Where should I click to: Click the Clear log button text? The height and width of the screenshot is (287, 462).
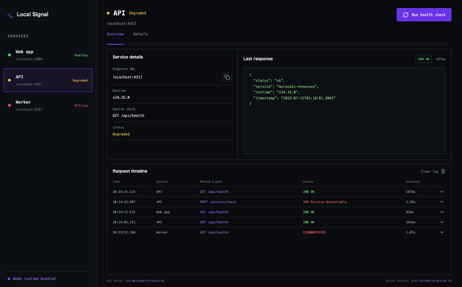coord(429,171)
